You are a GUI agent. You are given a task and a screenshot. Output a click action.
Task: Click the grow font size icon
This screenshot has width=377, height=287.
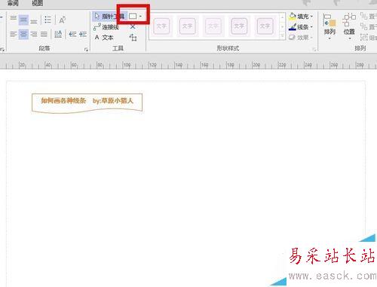click(x=62, y=20)
